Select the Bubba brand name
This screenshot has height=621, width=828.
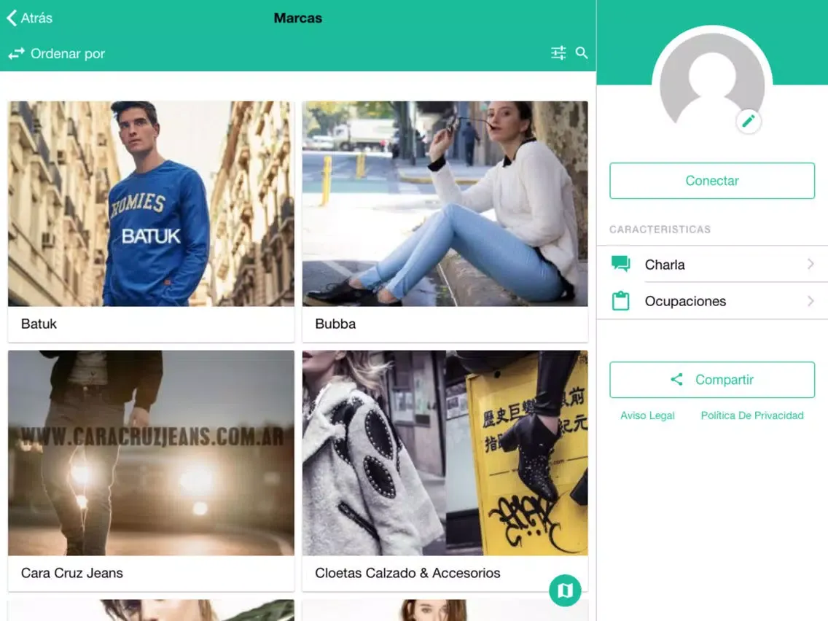click(335, 324)
